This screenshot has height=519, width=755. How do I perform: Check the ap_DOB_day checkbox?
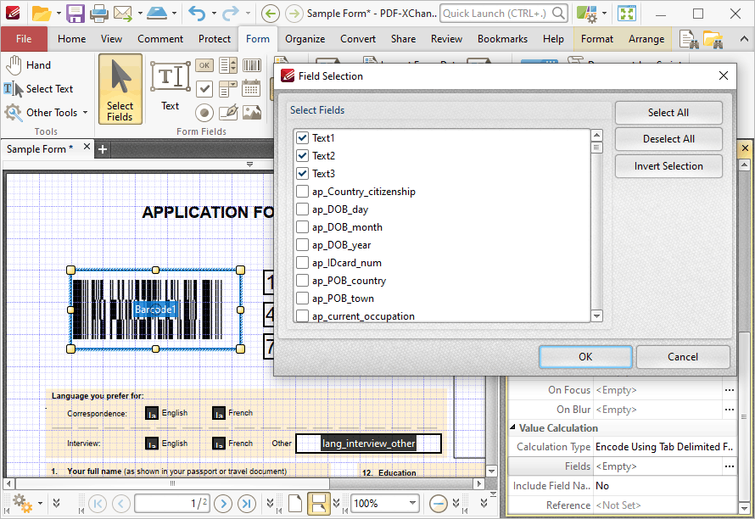(x=302, y=209)
